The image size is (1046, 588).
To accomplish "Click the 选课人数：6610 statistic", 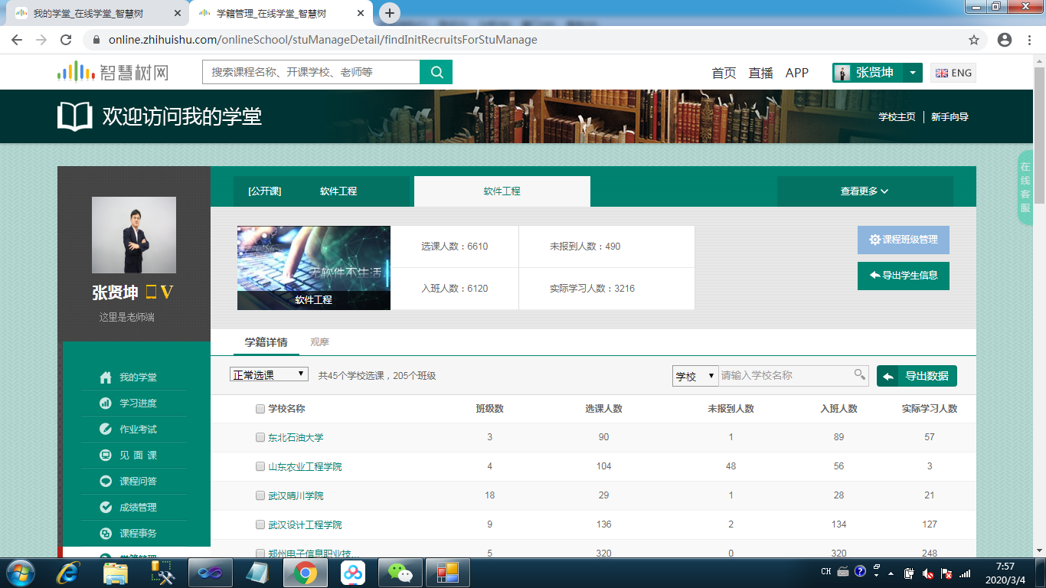I will click(x=454, y=247).
